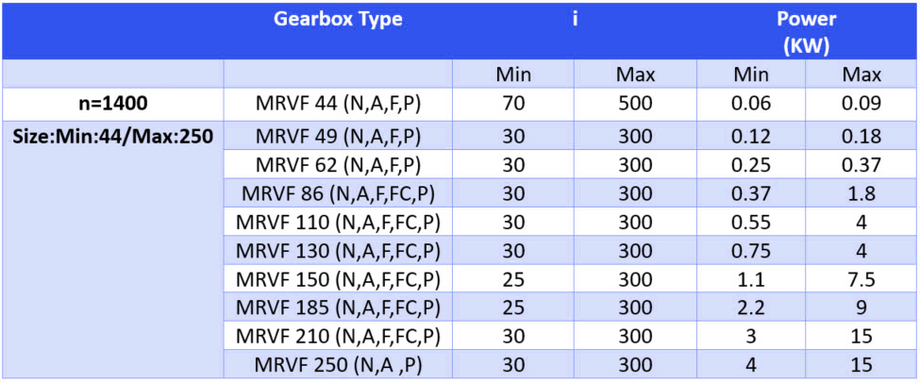920x383 pixels.
Task: Click i max "300" in MRVF 150 row
Action: coord(635,279)
